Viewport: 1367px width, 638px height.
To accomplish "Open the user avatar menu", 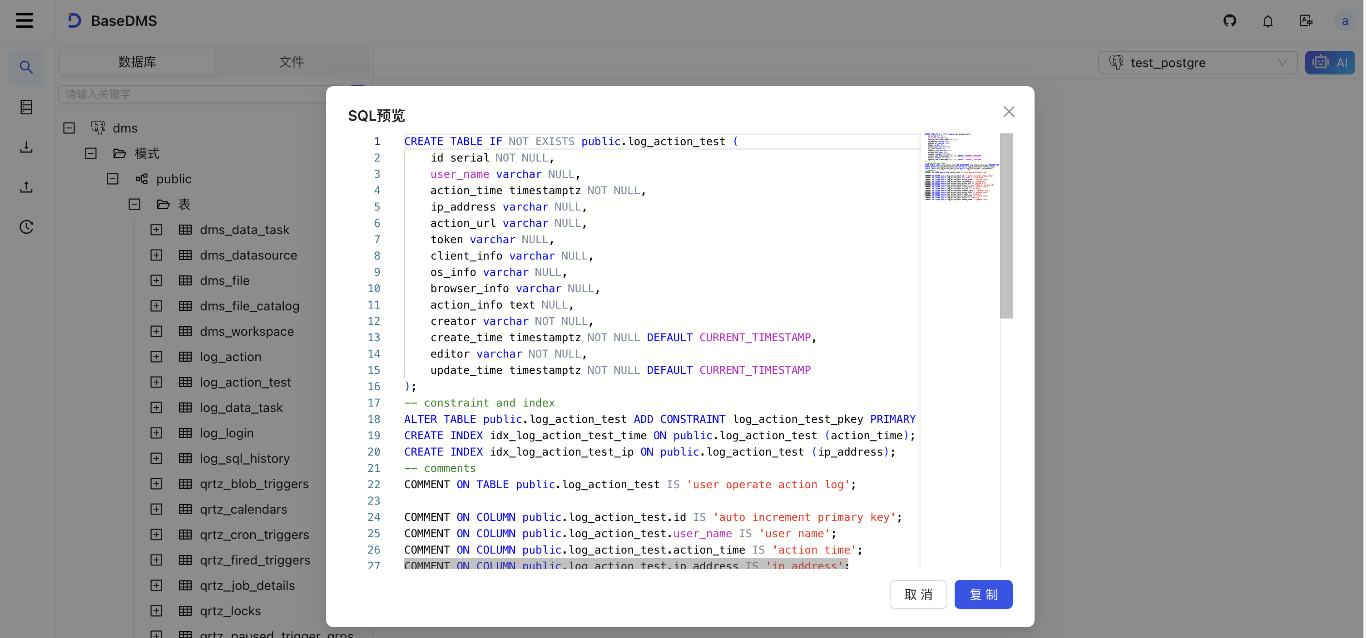I will pyautogui.click(x=1344, y=21).
